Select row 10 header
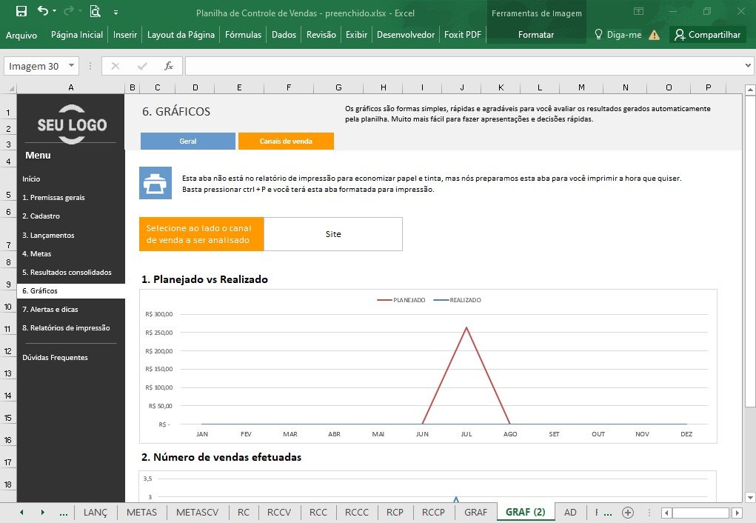The width and height of the screenshot is (756, 523). [7, 307]
